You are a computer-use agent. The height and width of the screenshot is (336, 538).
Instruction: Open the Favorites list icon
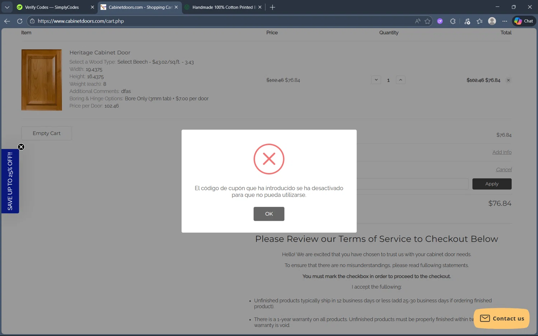[x=480, y=21]
